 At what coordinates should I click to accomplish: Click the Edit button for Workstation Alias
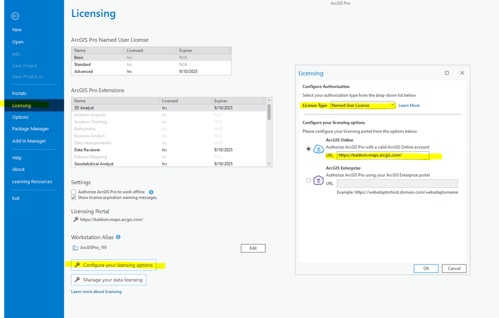[253, 248]
